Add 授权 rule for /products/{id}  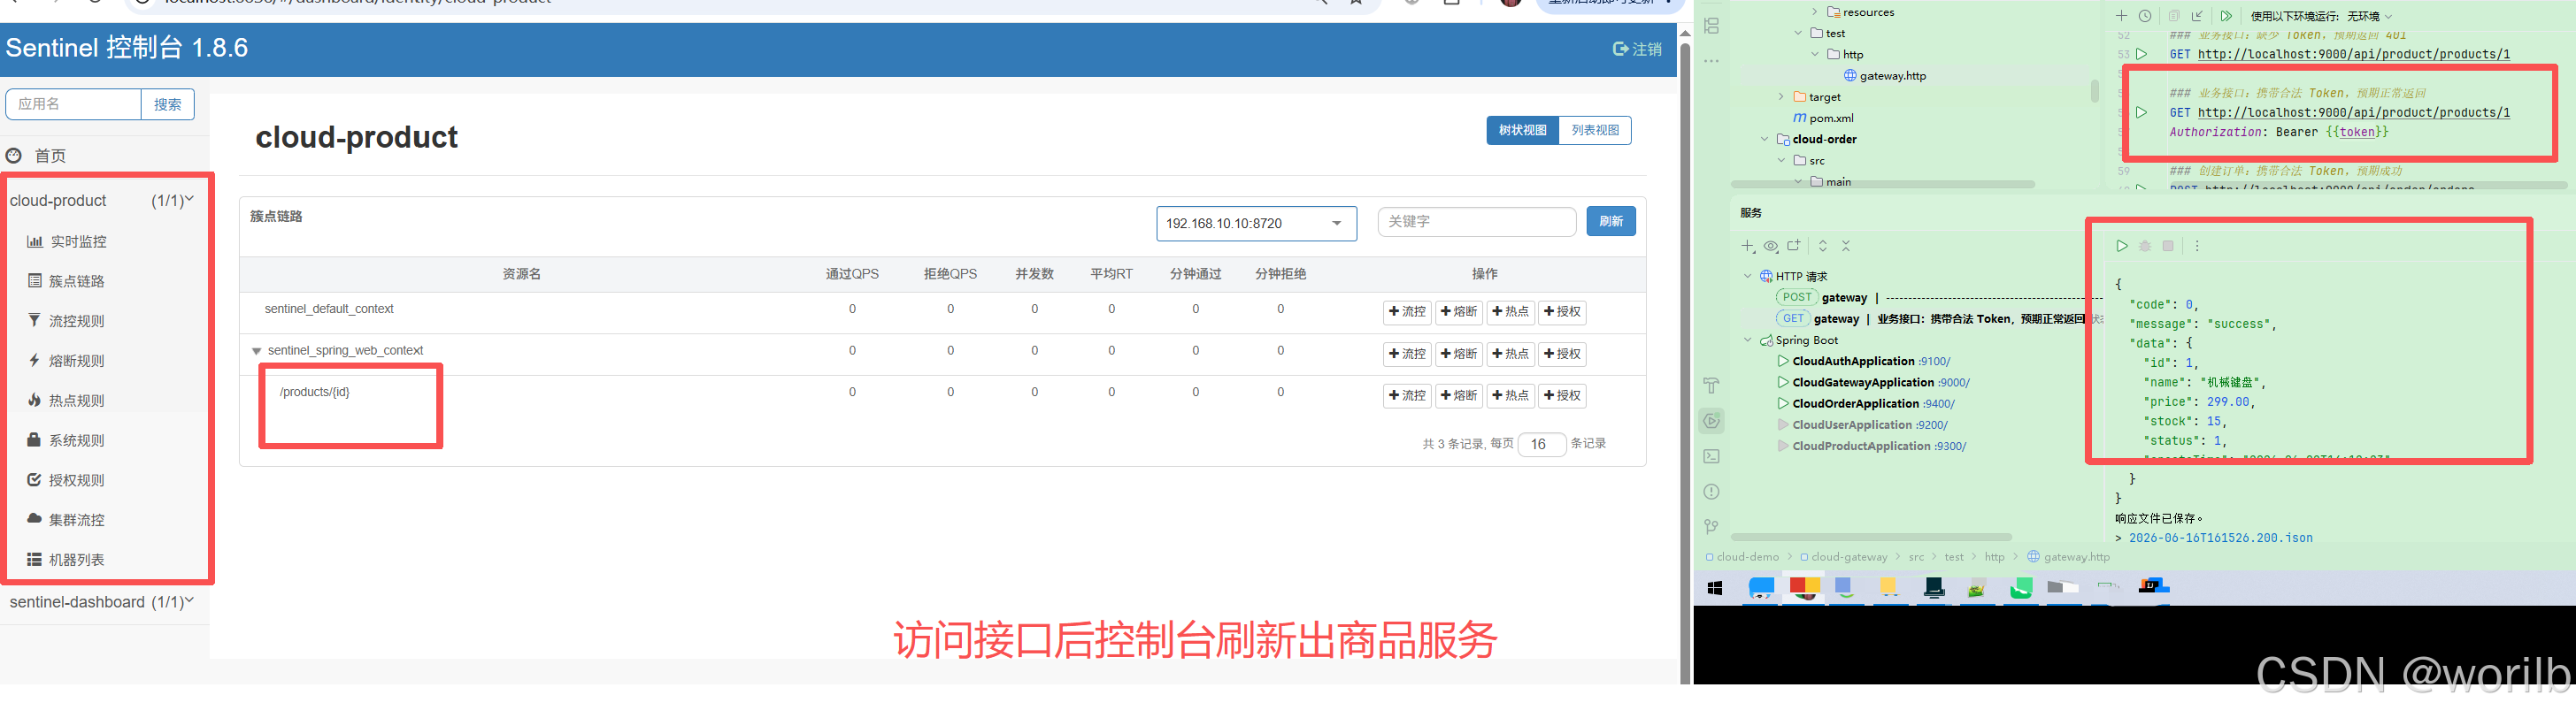pyautogui.click(x=1562, y=396)
